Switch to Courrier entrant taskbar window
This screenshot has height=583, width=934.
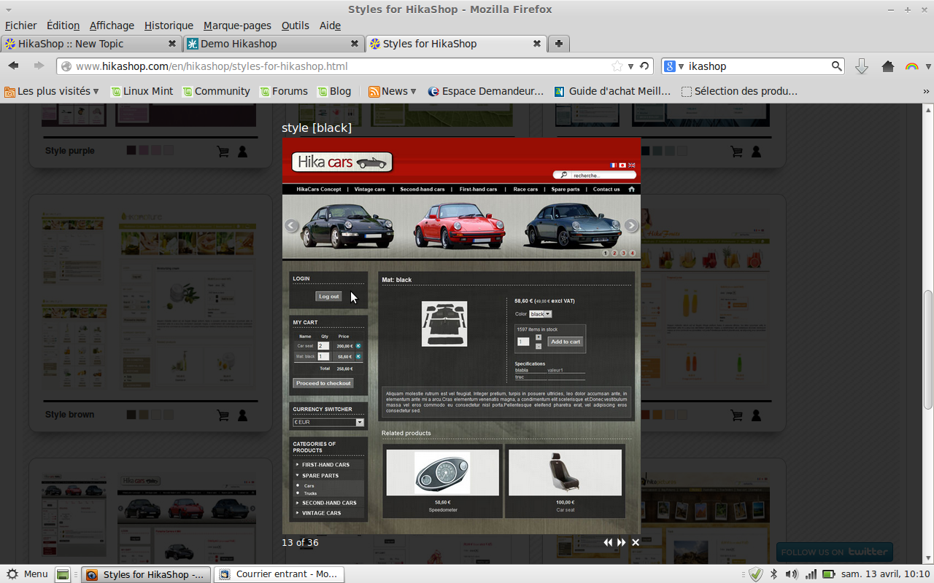pyautogui.click(x=279, y=574)
